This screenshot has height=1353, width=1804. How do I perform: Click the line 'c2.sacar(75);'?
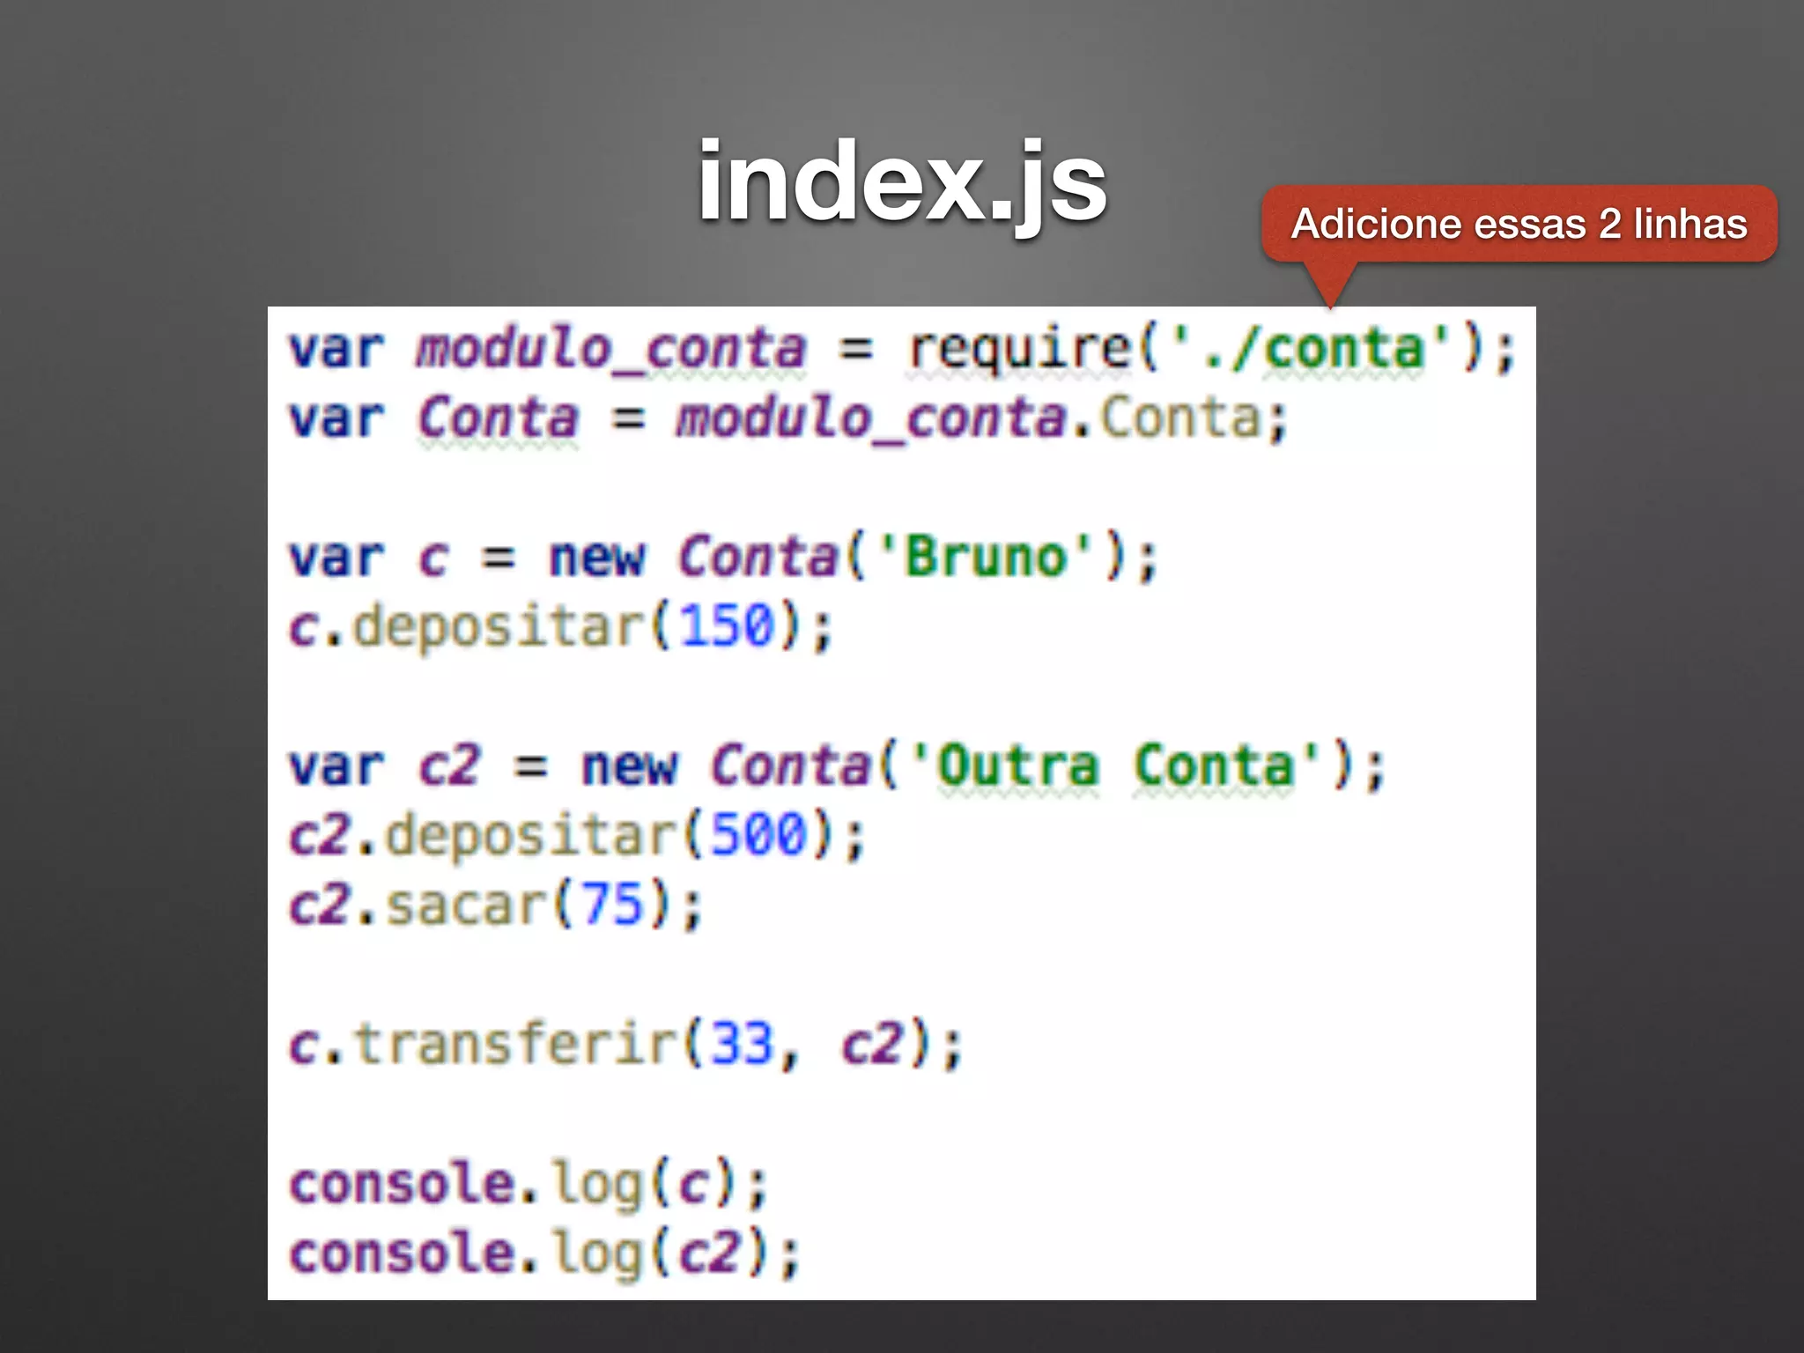(496, 906)
